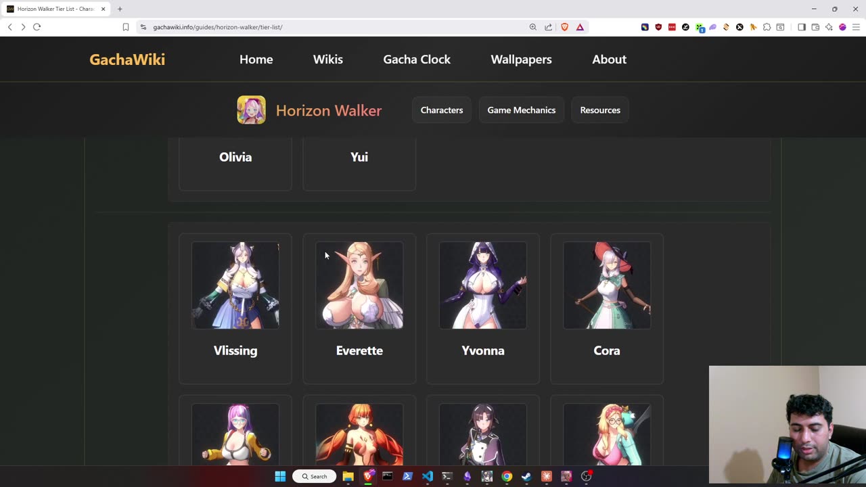Image resolution: width=866 pixels, height=487 pixels.
Task: Open the About nav item
Action: click(610, 60)
